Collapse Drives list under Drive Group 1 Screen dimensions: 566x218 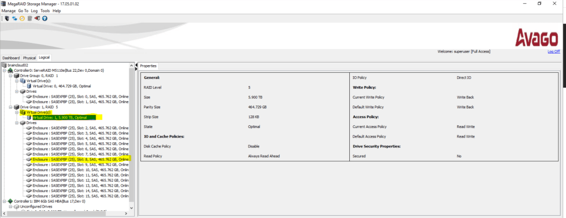click(x=16, y=123)
